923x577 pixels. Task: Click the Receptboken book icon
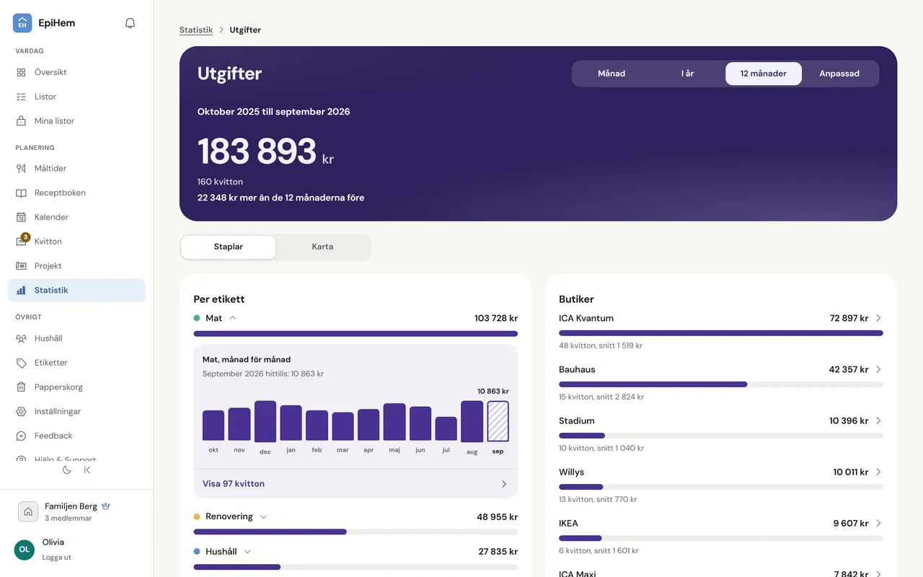[x=22, y=193]
